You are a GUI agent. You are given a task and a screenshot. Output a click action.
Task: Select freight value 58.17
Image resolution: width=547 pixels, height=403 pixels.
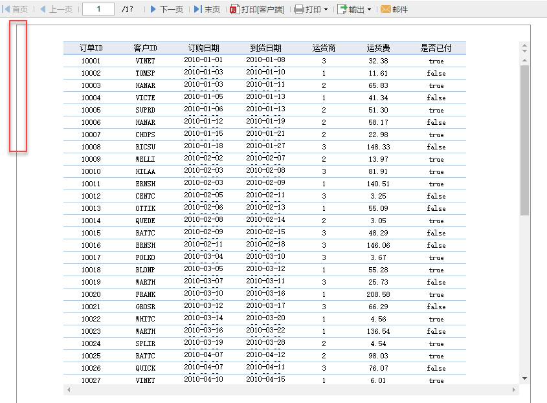(x=378, y=122)
